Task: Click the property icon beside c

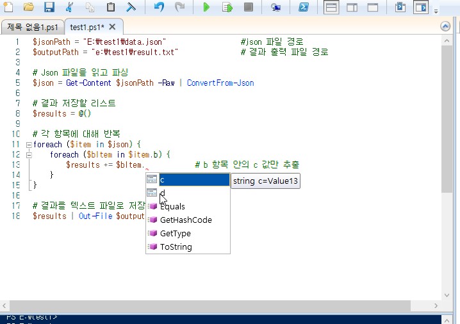Action: click(152, 179)
